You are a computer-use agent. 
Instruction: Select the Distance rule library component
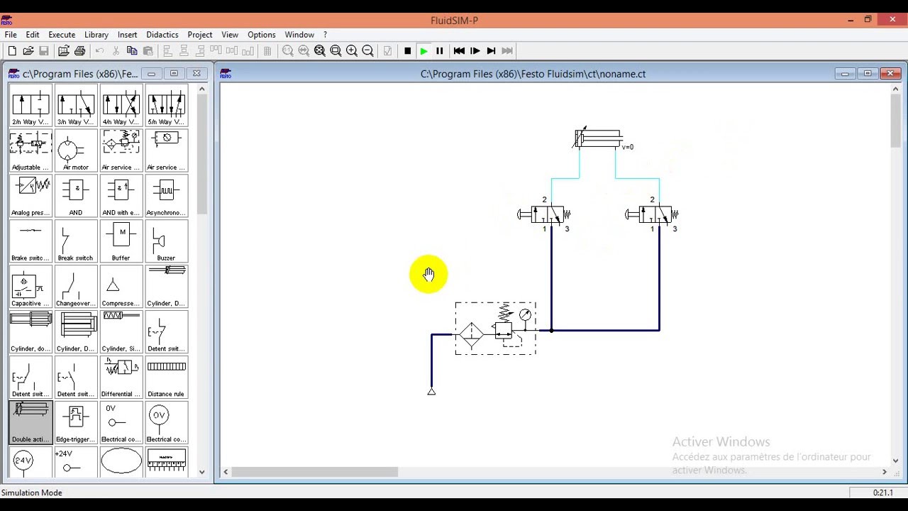click(167, 378)
